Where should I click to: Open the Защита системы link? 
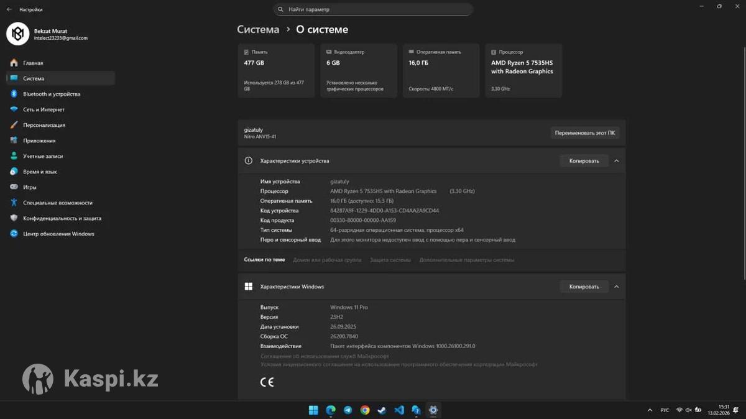pyautogui.click(x=390, y=260)
